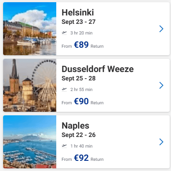Choose the €92 return fare
This screenshot has height=171, width=171.
click(81, 158)
